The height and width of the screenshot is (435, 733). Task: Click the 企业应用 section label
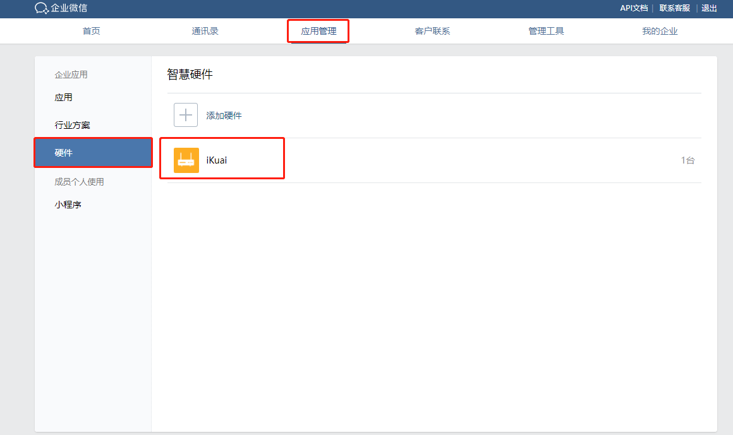[x=71, y=74]
